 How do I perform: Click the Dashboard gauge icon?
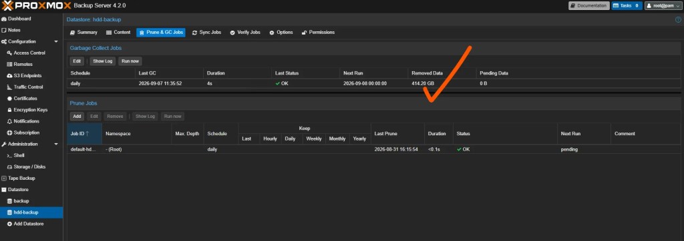pos(4,19)
